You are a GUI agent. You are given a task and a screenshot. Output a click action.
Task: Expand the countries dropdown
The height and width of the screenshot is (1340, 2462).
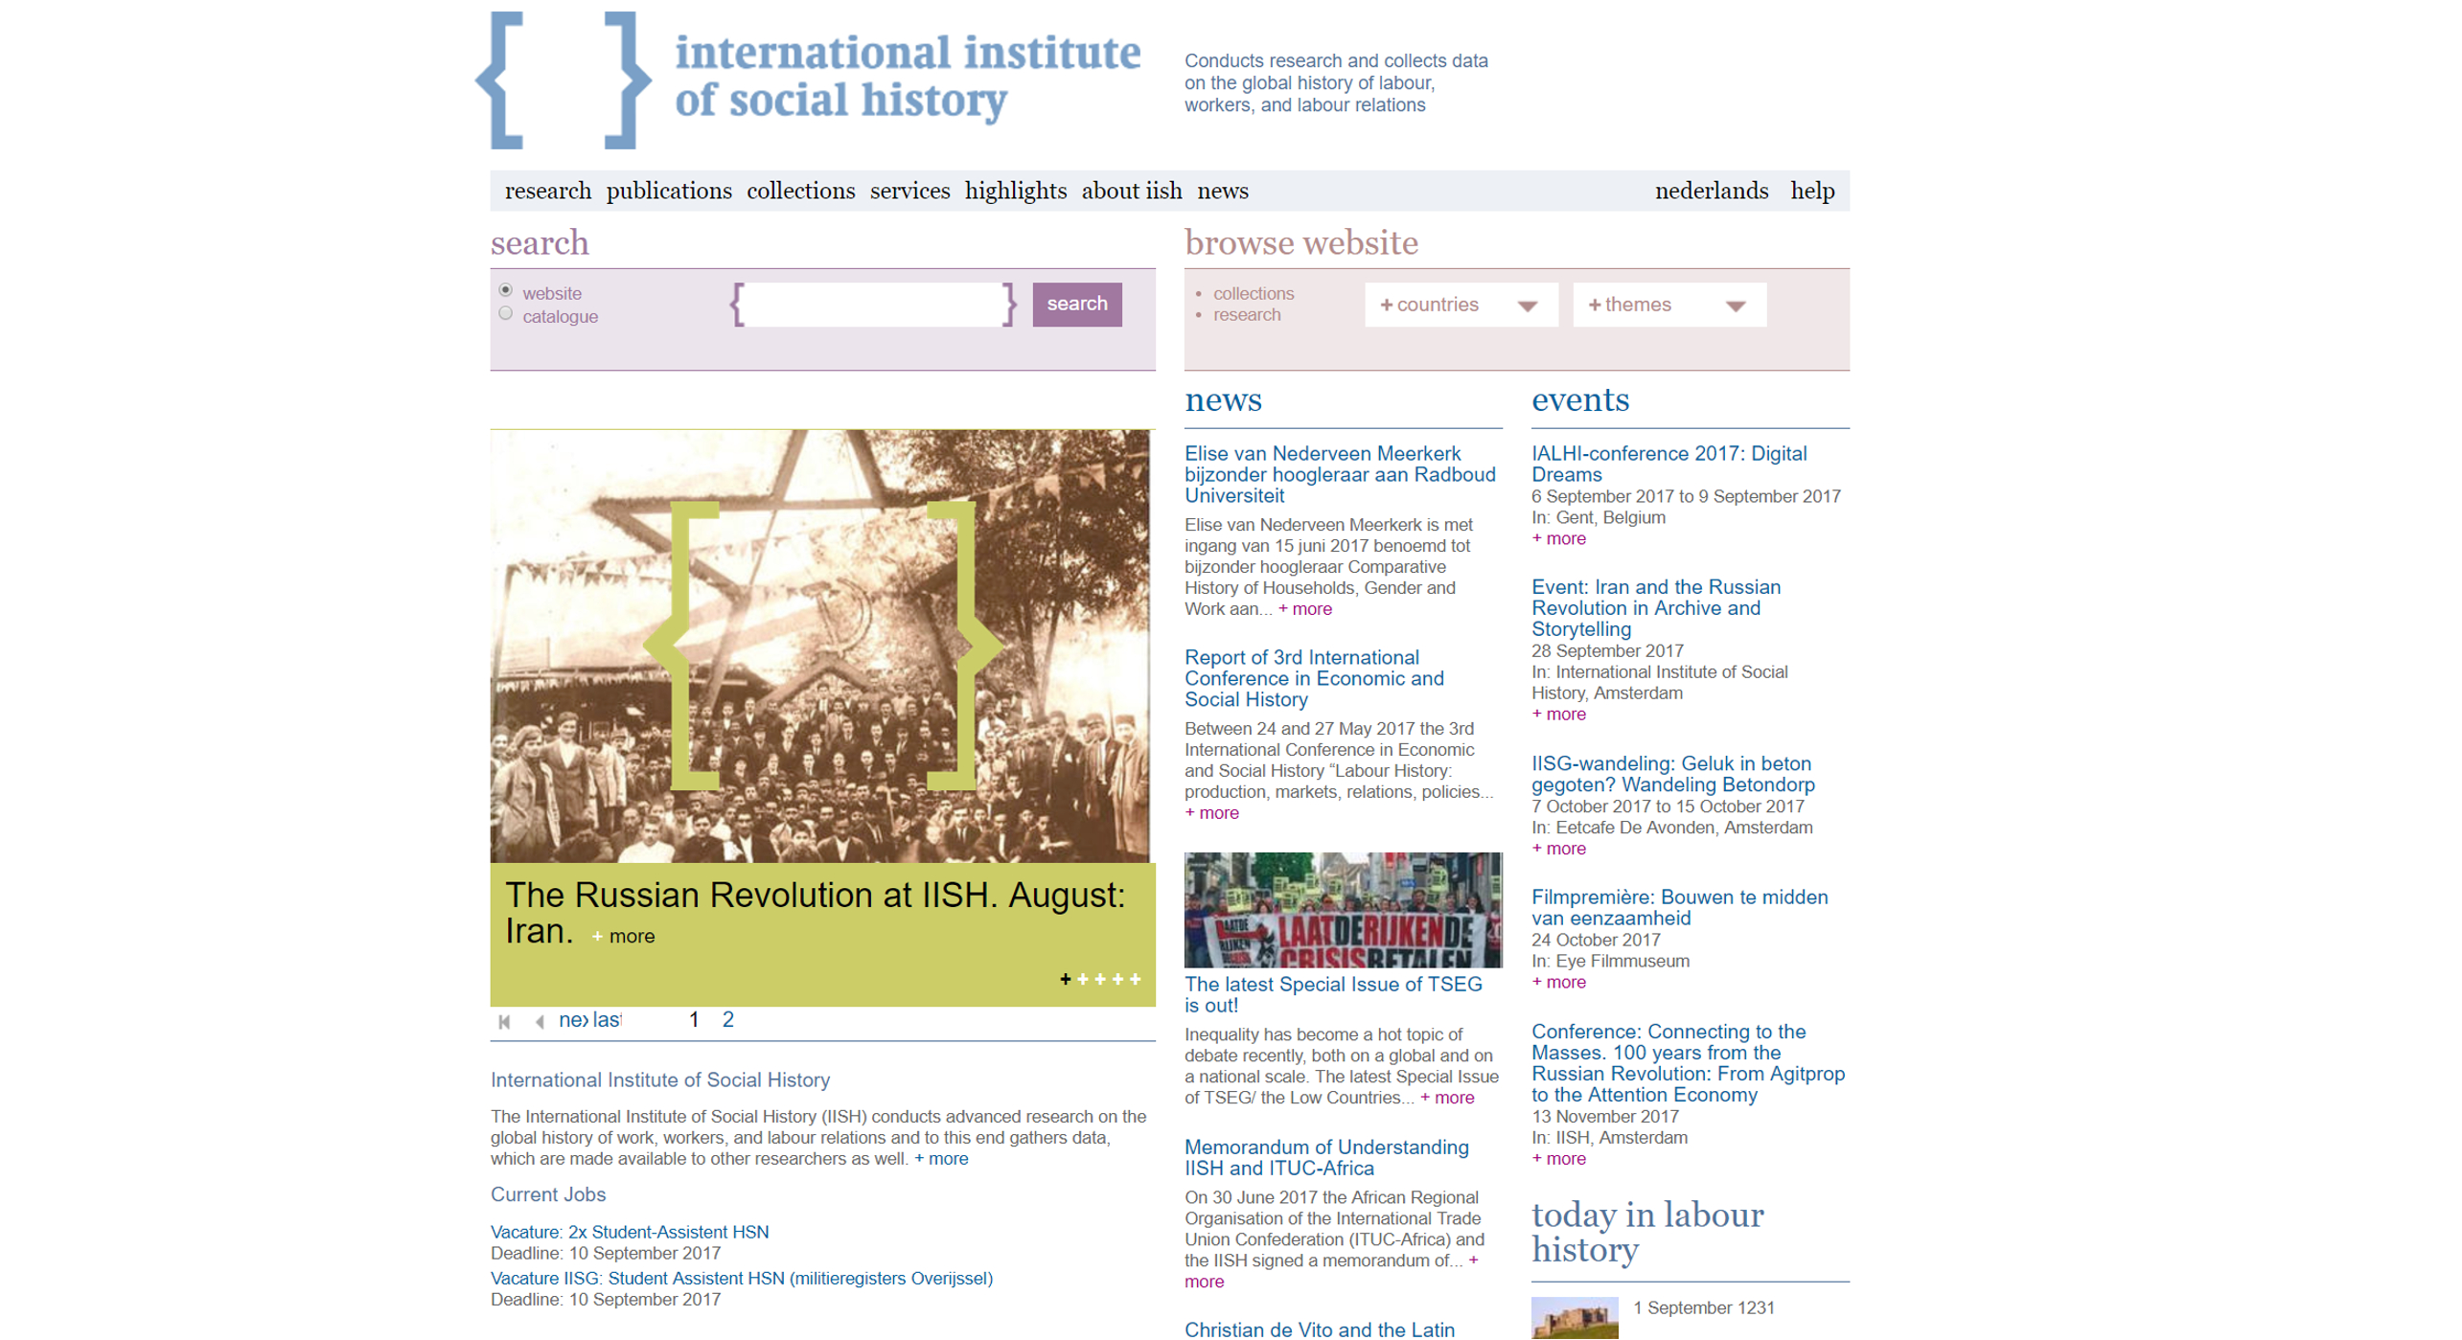[x=1461, y=305]
